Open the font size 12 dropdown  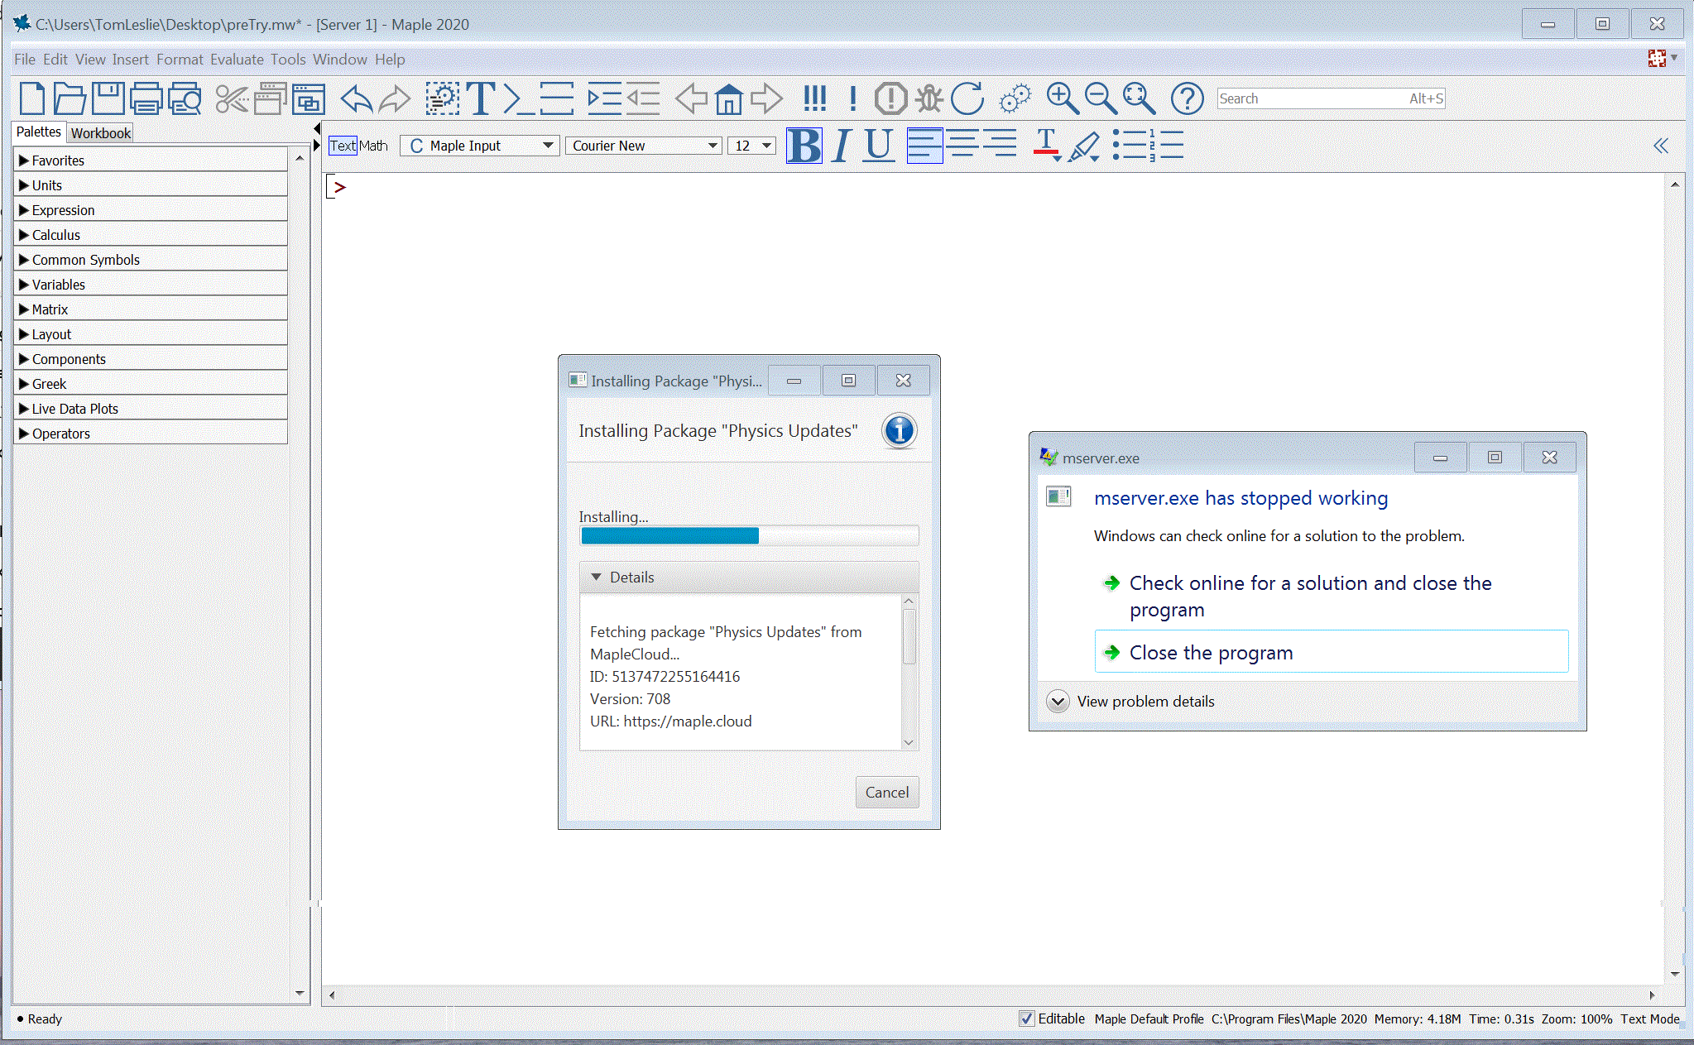pyautogui.click(x=751, y=146)
